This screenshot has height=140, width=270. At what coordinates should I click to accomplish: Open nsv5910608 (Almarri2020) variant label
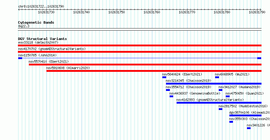click(68, 68)
